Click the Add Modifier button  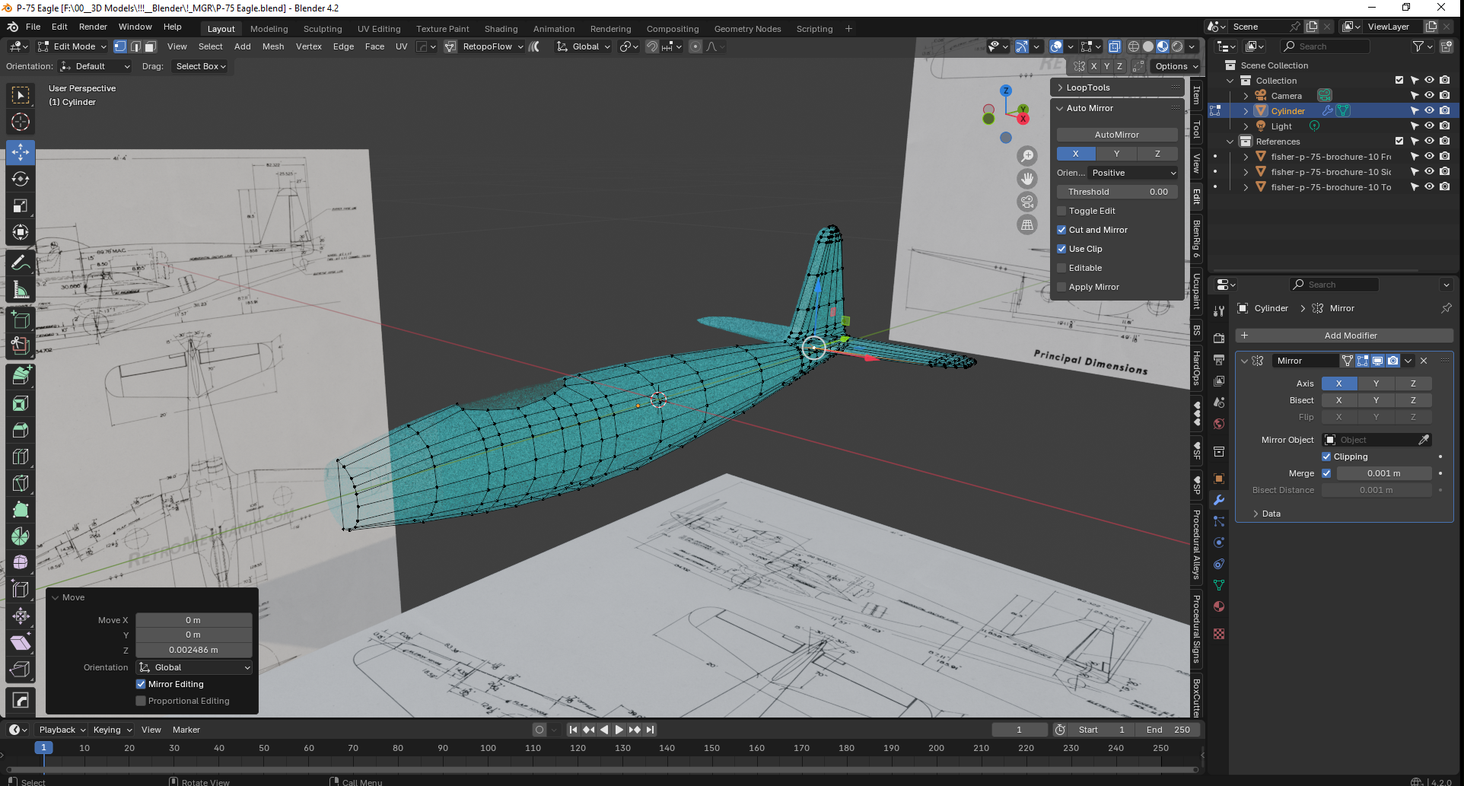tap(1344, 336)
